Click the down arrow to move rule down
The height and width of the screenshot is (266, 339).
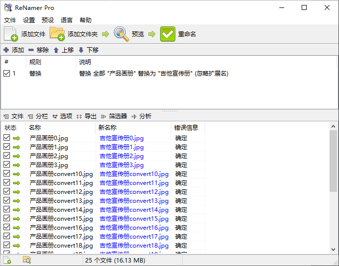coord(81,50)
